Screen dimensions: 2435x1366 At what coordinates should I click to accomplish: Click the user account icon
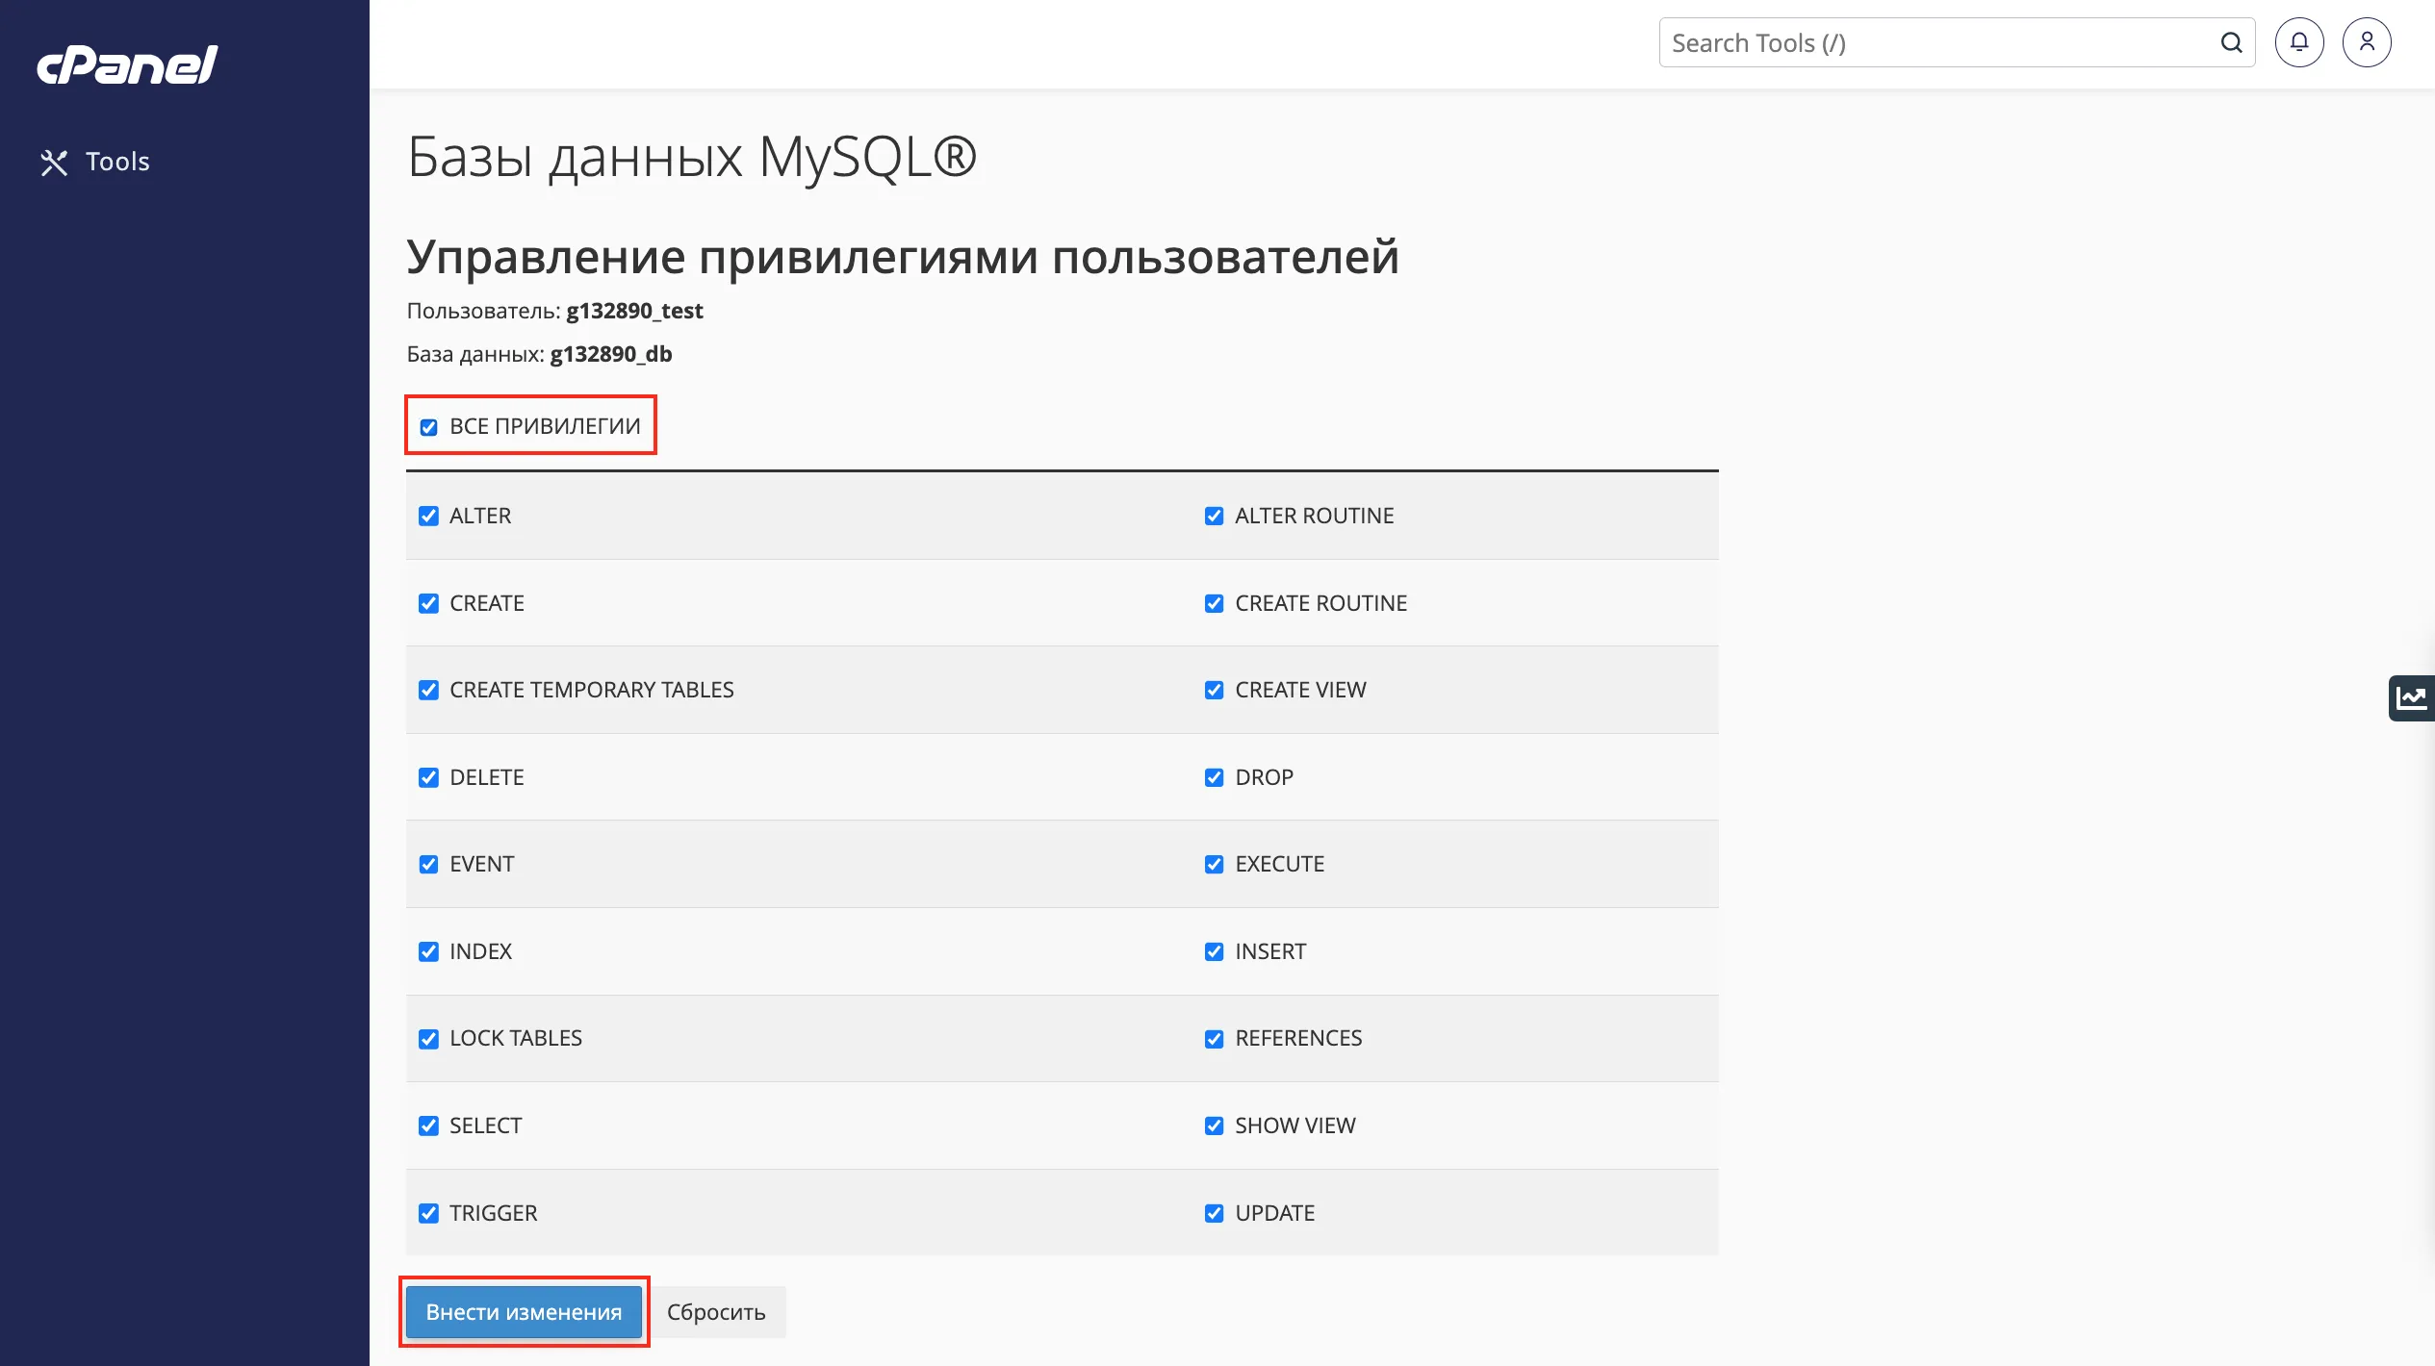pyautogui.click(x=2369, y=41)
